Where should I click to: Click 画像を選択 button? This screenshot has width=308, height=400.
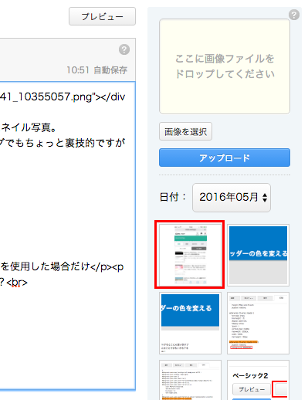click(x=185, y=131)
